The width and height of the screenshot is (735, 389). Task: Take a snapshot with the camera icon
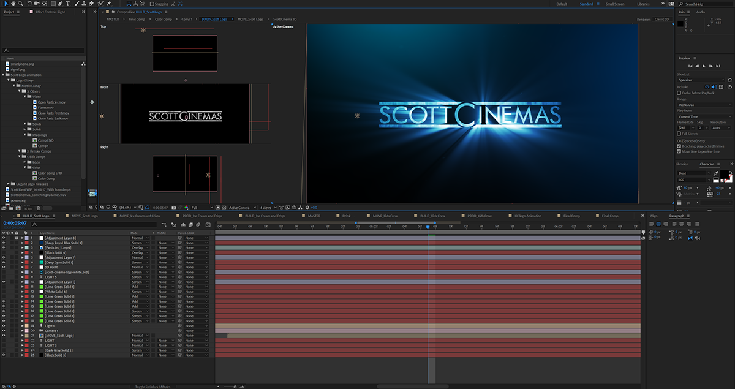pos(173,208)
